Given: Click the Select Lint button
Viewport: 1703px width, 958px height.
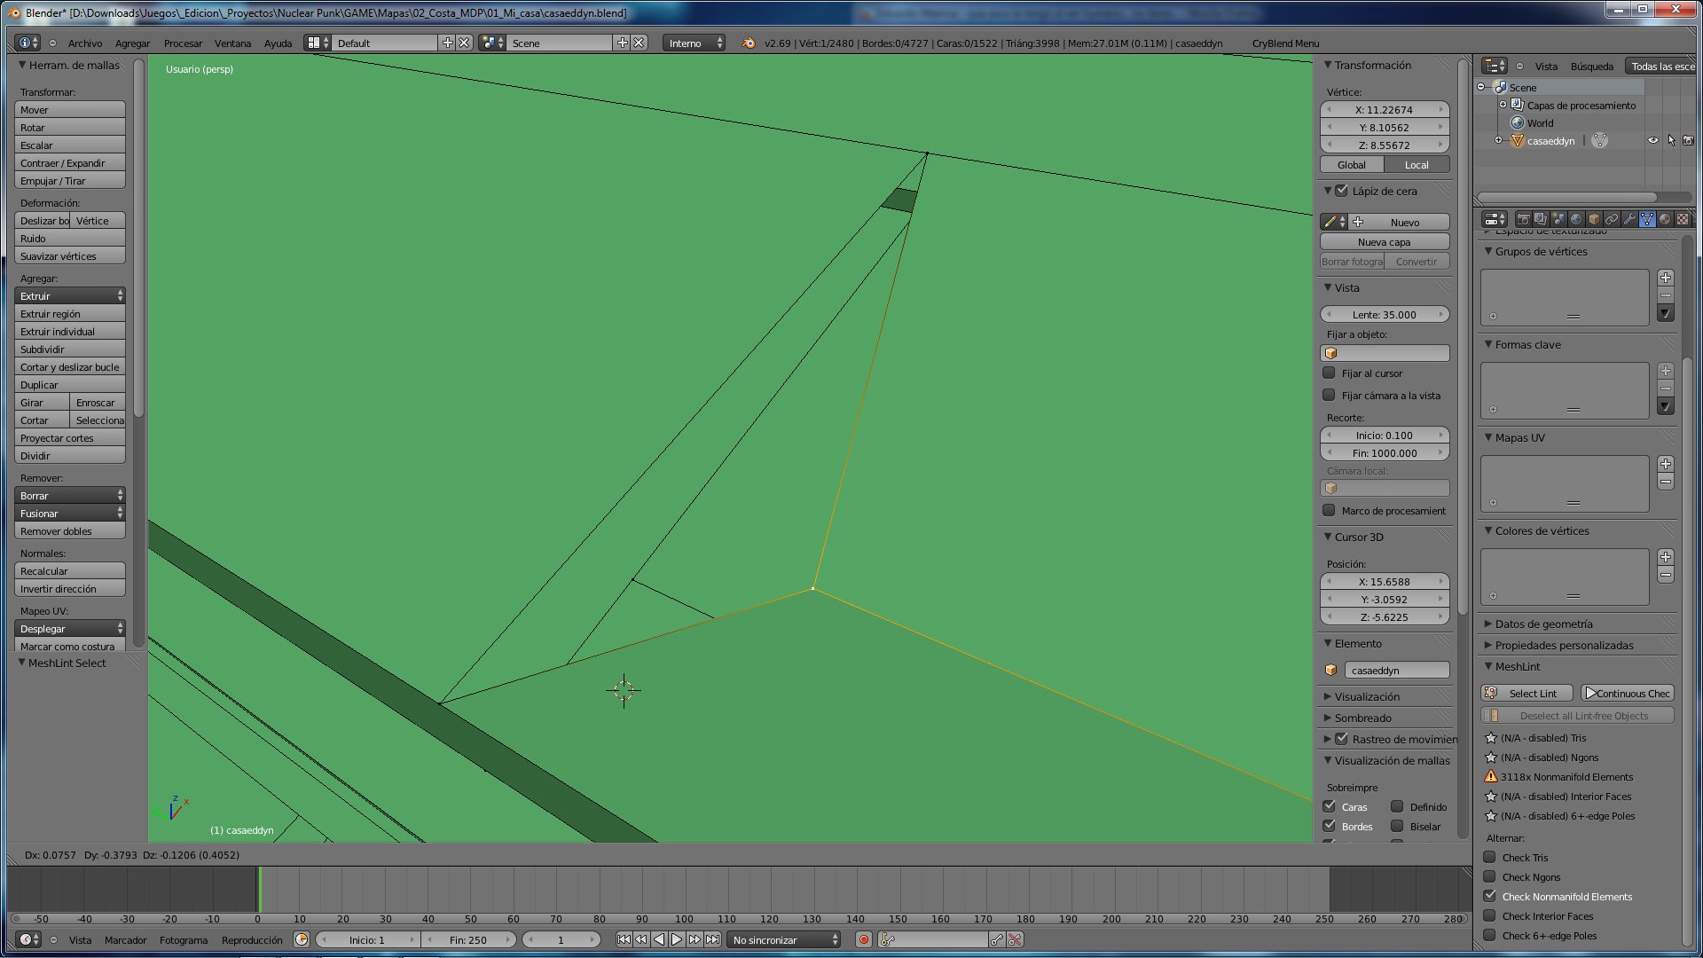Looking at the screenshot, I should pyautogui.click(x=1532, y=693).
